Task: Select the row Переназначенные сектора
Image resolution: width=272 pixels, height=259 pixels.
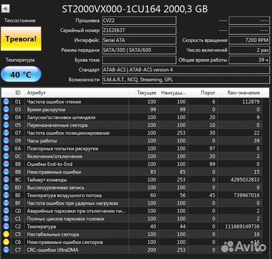Action: [132, 125]
